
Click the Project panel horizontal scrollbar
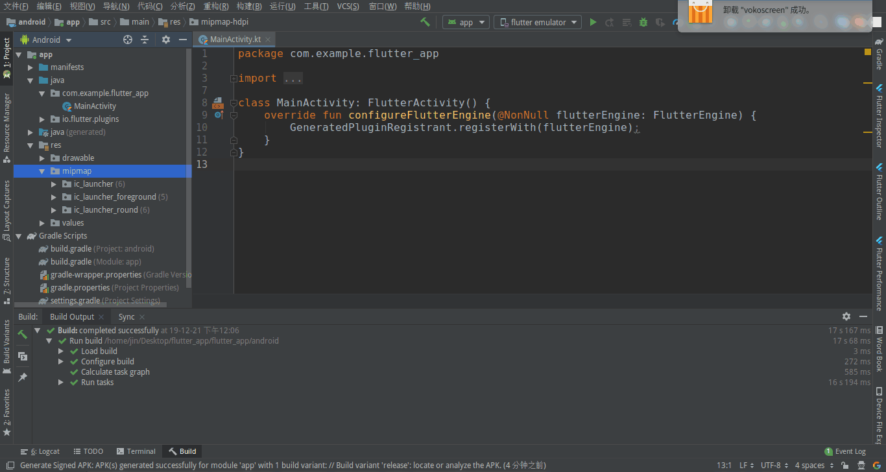click(x=91, y=304)
